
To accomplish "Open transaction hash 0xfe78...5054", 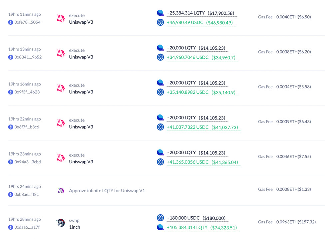I will [27, 22].
